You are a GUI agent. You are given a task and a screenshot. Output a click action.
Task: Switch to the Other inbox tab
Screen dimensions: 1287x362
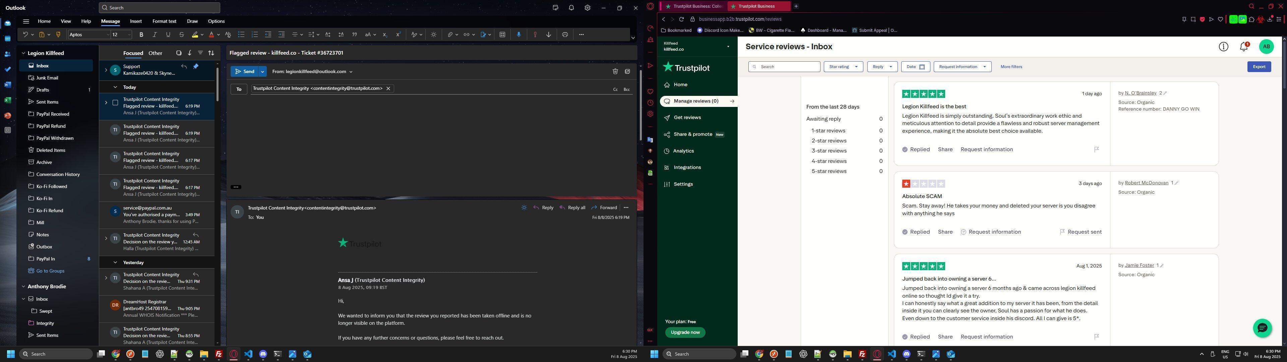coord(156,53)
